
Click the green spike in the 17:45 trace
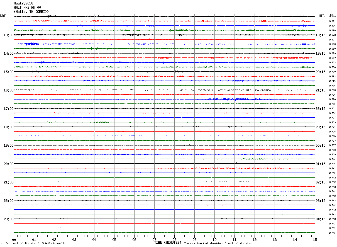click(x=47, y=120)
